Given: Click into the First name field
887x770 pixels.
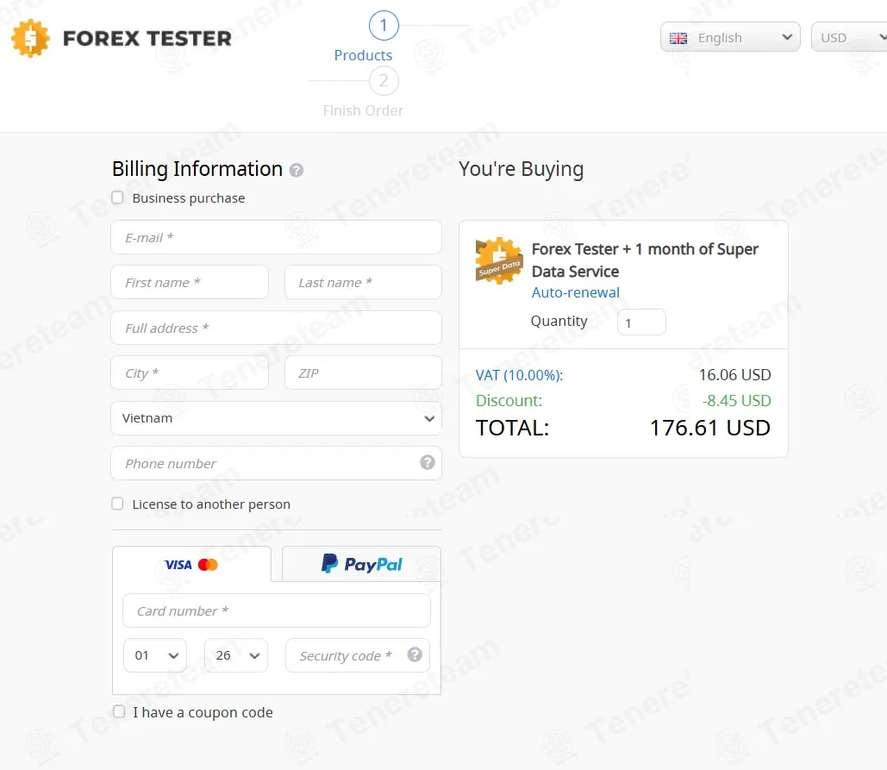Looking at the screenshot, I should point(190,282).
